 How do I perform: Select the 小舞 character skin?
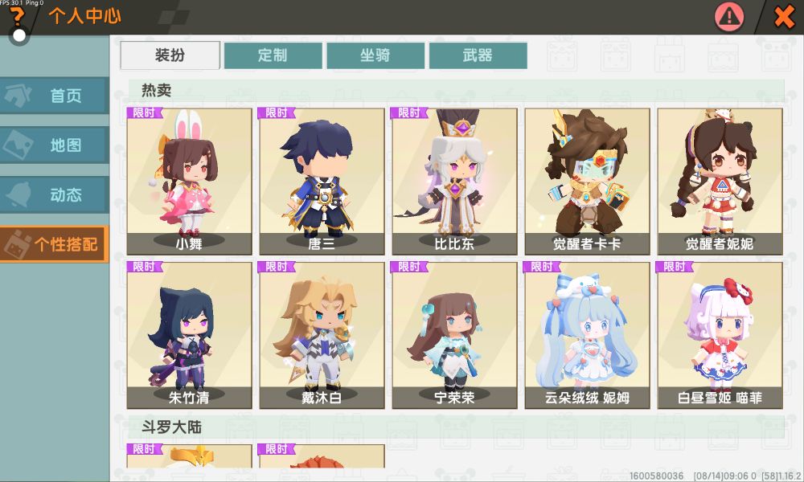pyautogui.click(x=189, y=182)
